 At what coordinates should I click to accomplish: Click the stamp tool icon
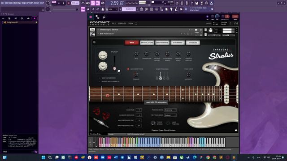(103, 9)
